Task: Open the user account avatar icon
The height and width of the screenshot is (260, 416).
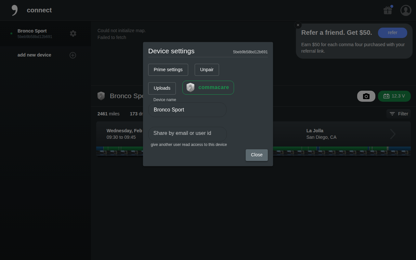Action: click(x=406, y=10)
